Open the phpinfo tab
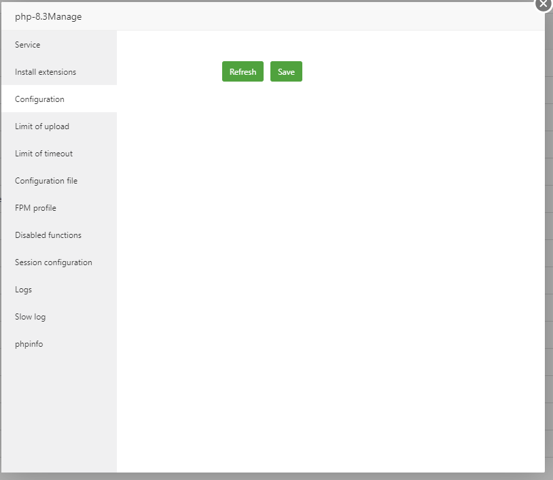This screenshot has width=553, height=480. tap(59, 344)
